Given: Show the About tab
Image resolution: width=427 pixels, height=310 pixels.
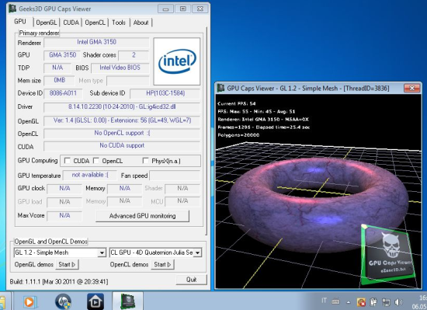Looking at the screenshot, I should click(x=141, y=23).
